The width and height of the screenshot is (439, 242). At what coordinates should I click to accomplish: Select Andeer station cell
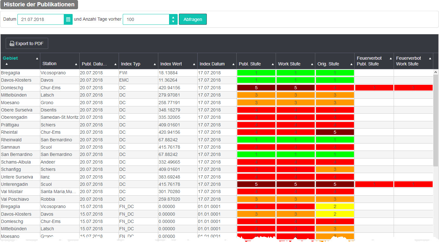tap(60, 162)
